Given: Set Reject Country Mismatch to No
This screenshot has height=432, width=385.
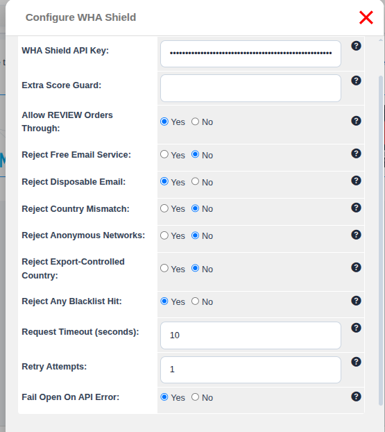Looking at the screenshot, I should (x=195, y=208).
